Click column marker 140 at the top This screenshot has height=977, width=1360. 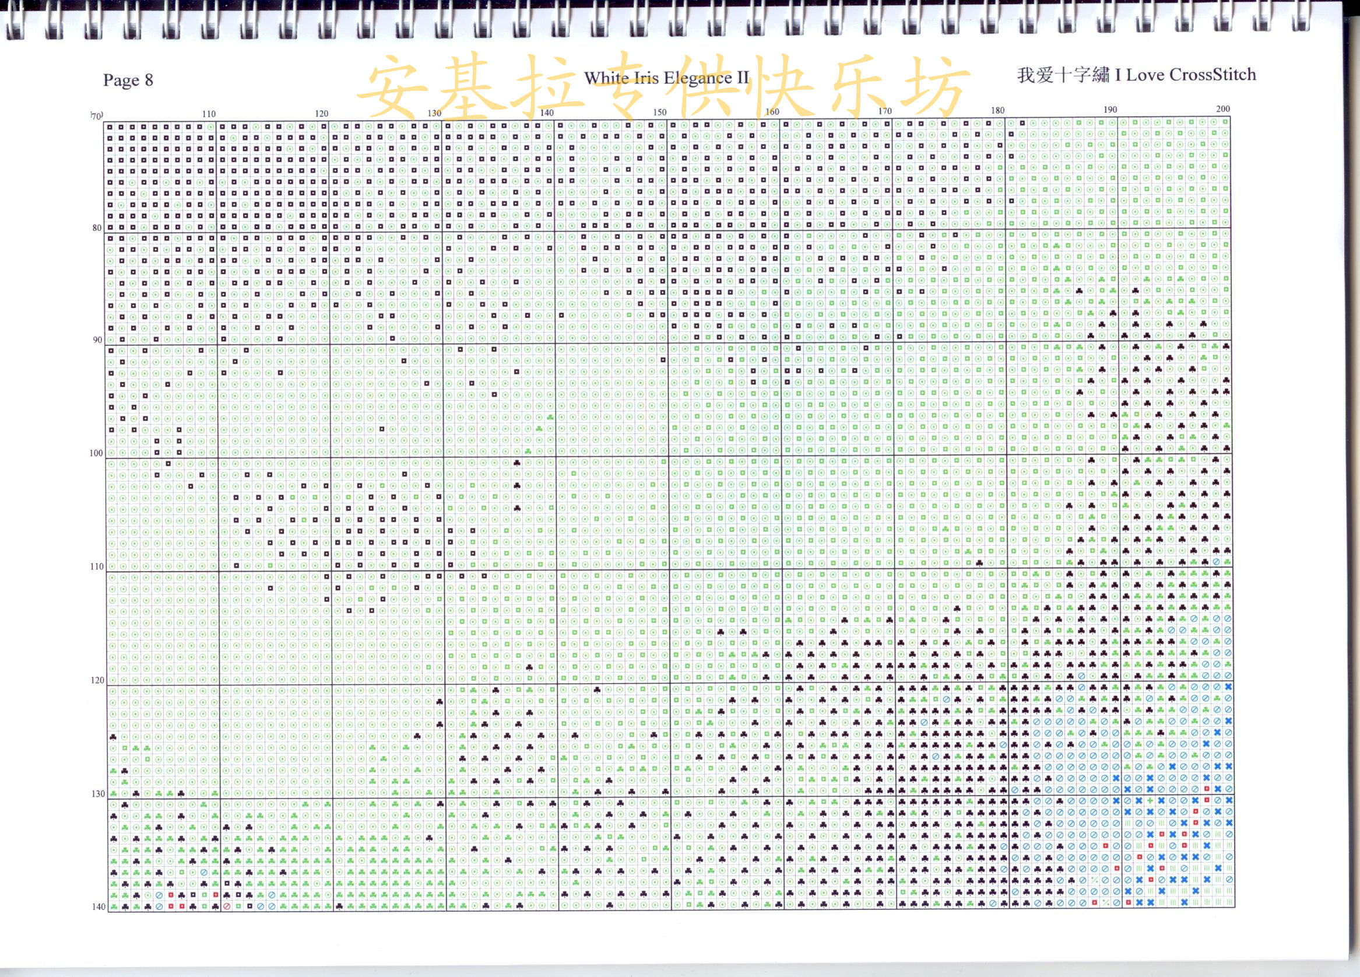tap(547, 112)
